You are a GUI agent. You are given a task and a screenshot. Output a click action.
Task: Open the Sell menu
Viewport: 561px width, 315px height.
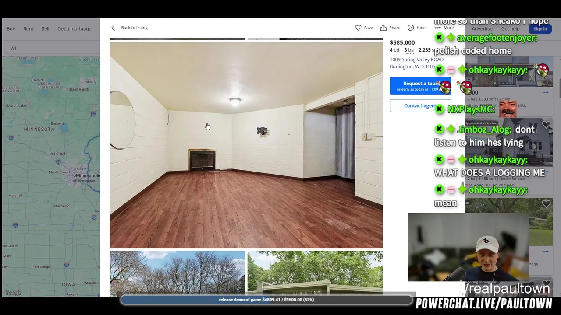[x=45, y=29]
